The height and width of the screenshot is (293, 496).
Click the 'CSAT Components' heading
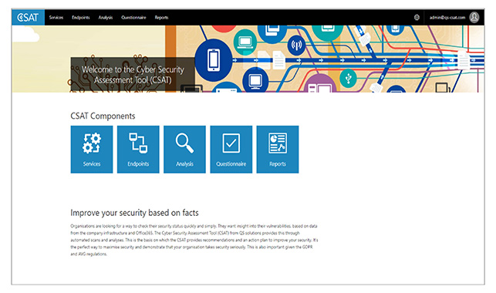pyautogui.click(x=103, y=116)
